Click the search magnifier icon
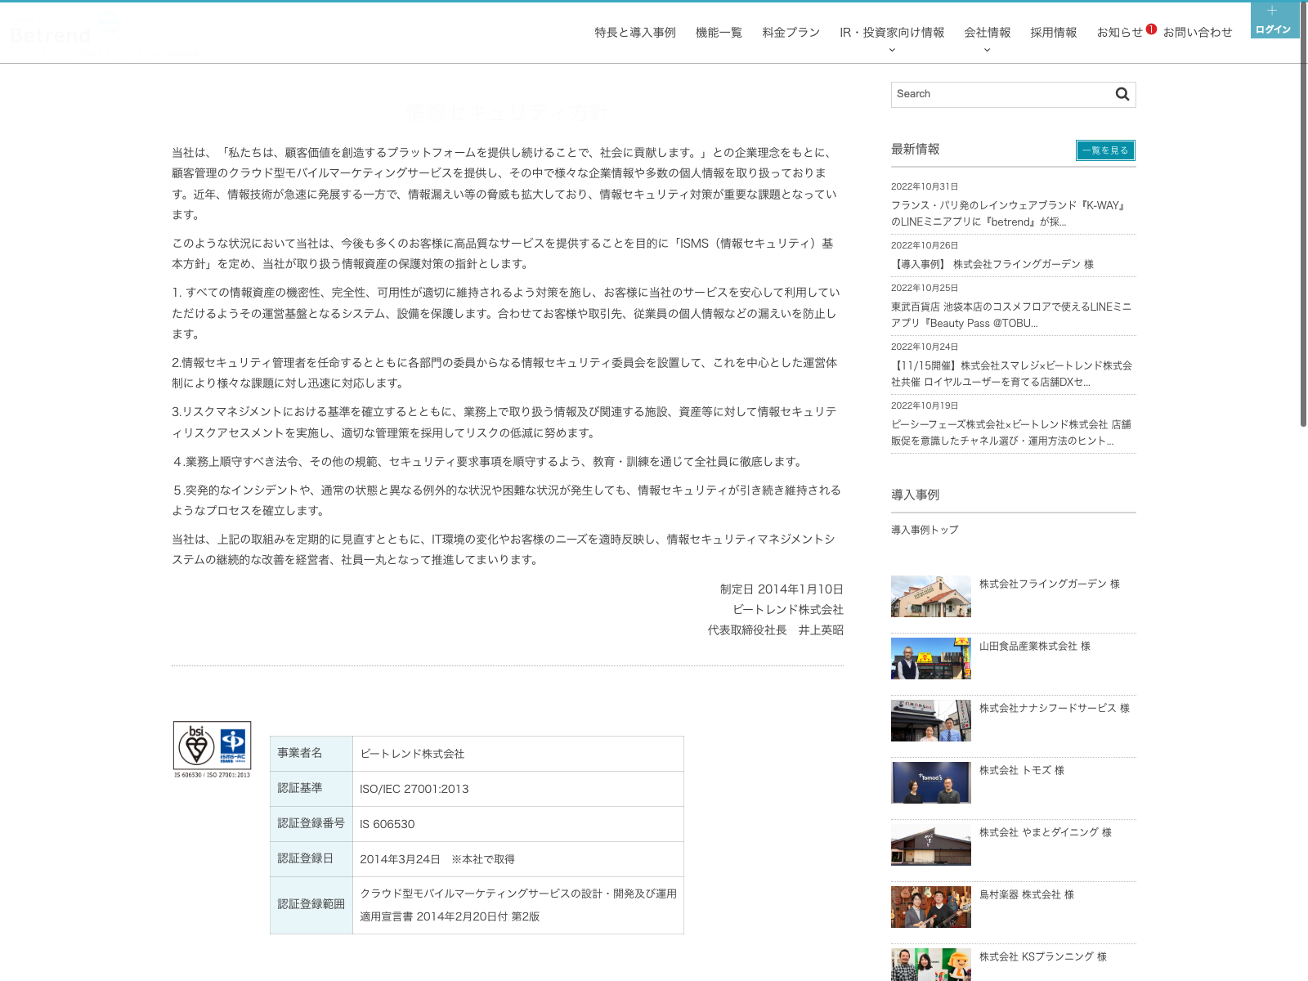The image size is (1308, 981). click(x=1122, y=94)
